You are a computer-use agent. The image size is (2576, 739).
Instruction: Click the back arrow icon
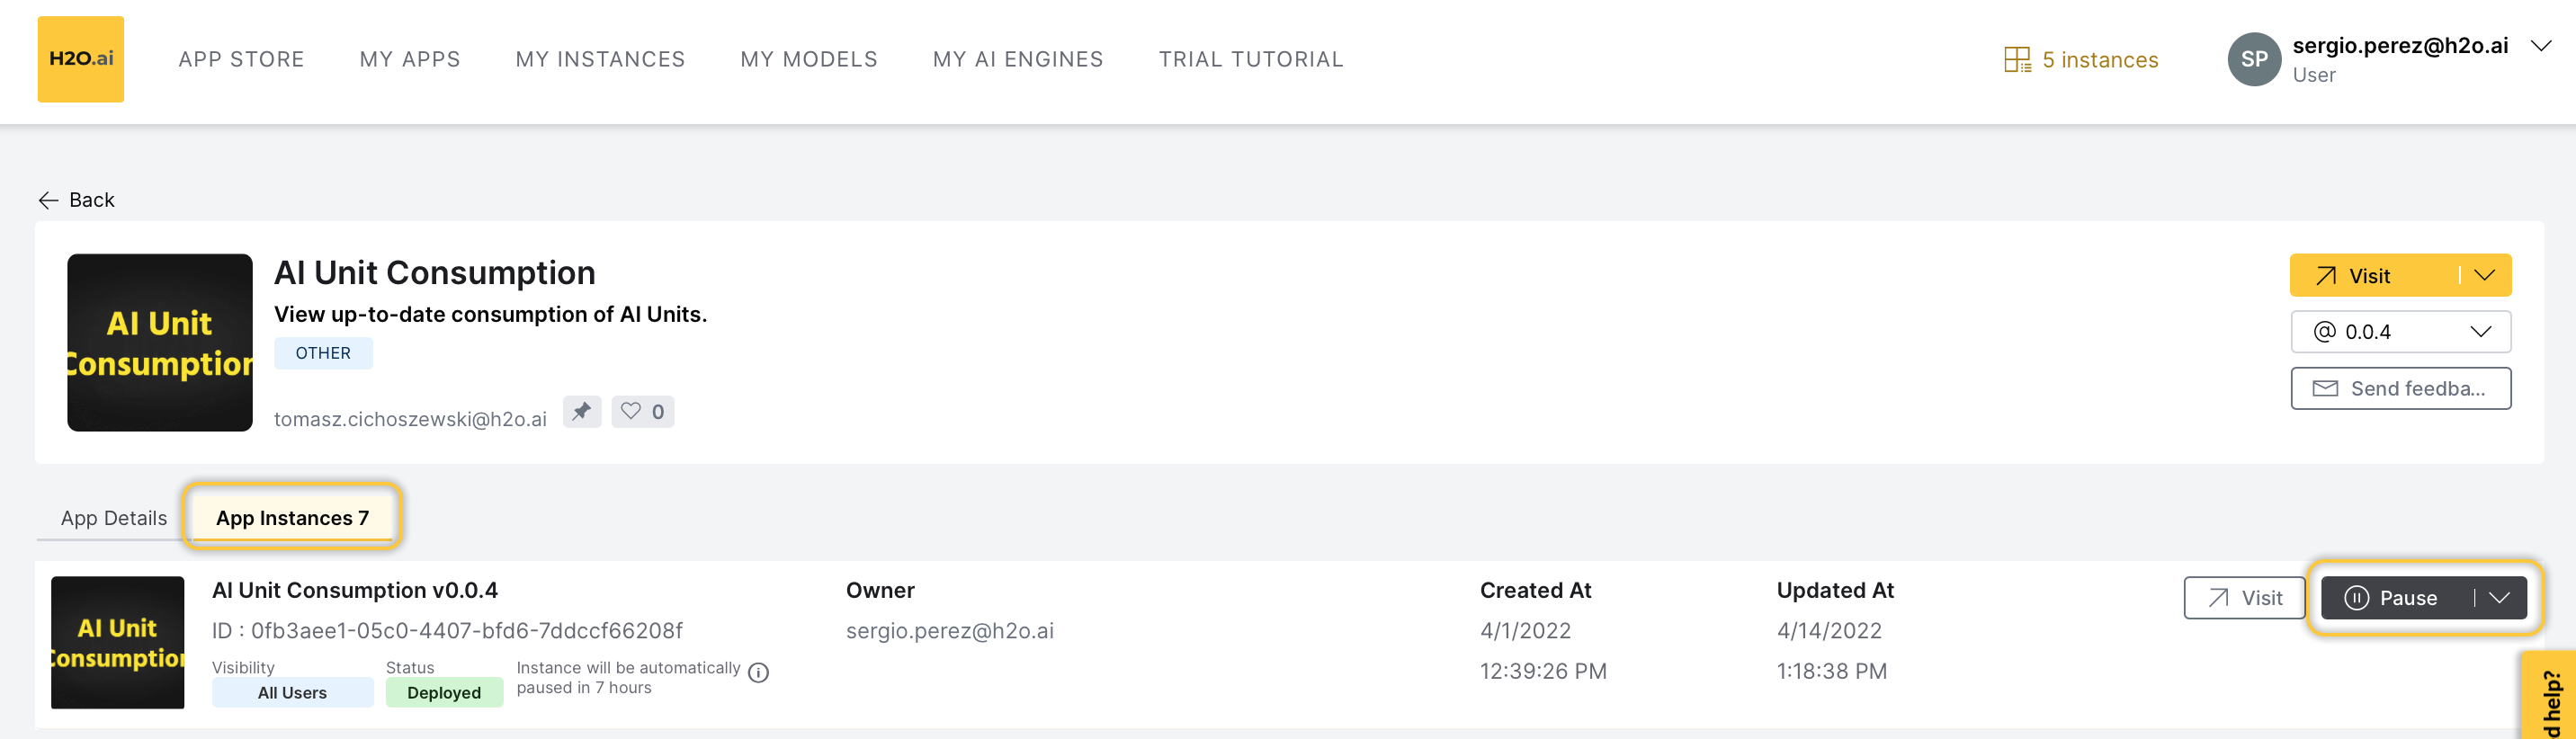(x=48, y=200)
